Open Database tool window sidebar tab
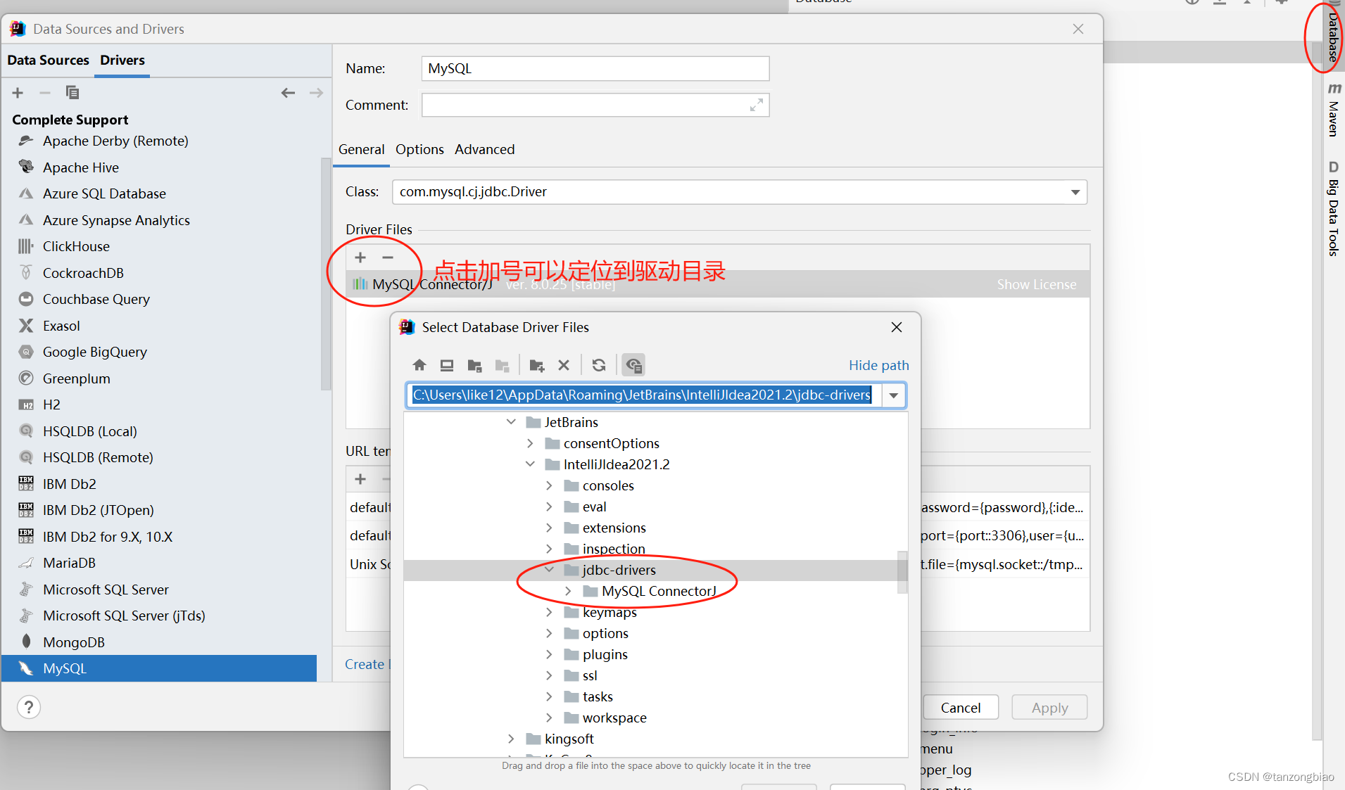 tap(1332, 35)
